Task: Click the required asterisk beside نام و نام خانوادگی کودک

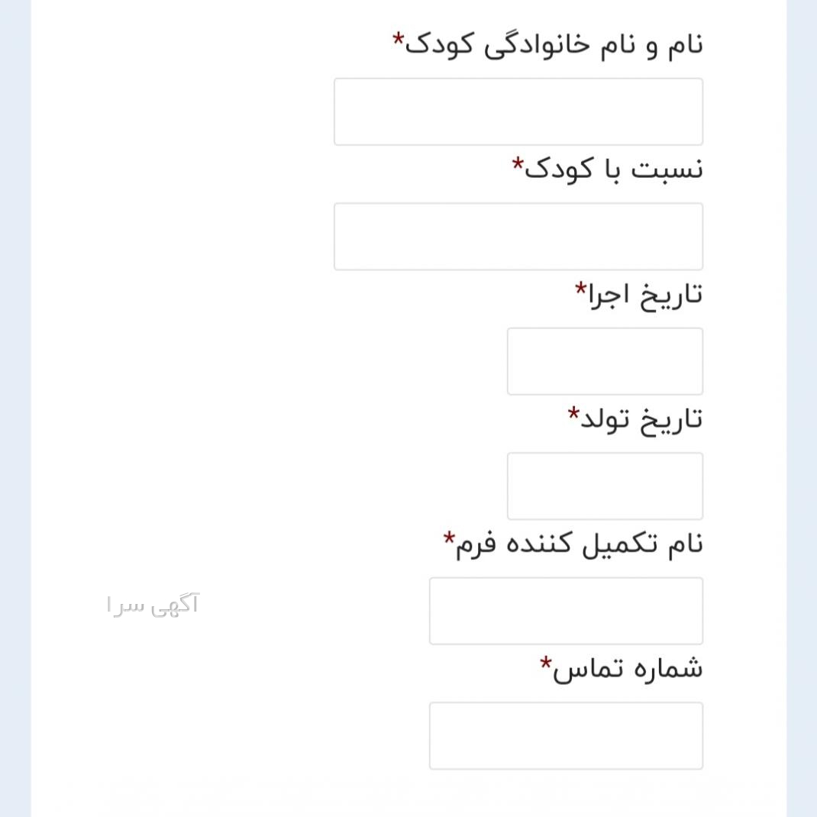Action: pyautogui.click(x=398, y=38)
